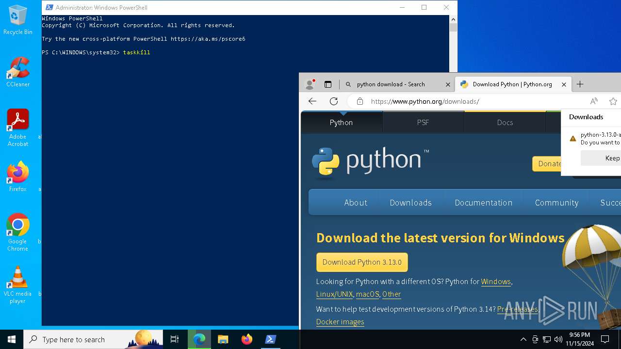
Task: Click Keep in the Downloads popup
Action: [601, 158]
